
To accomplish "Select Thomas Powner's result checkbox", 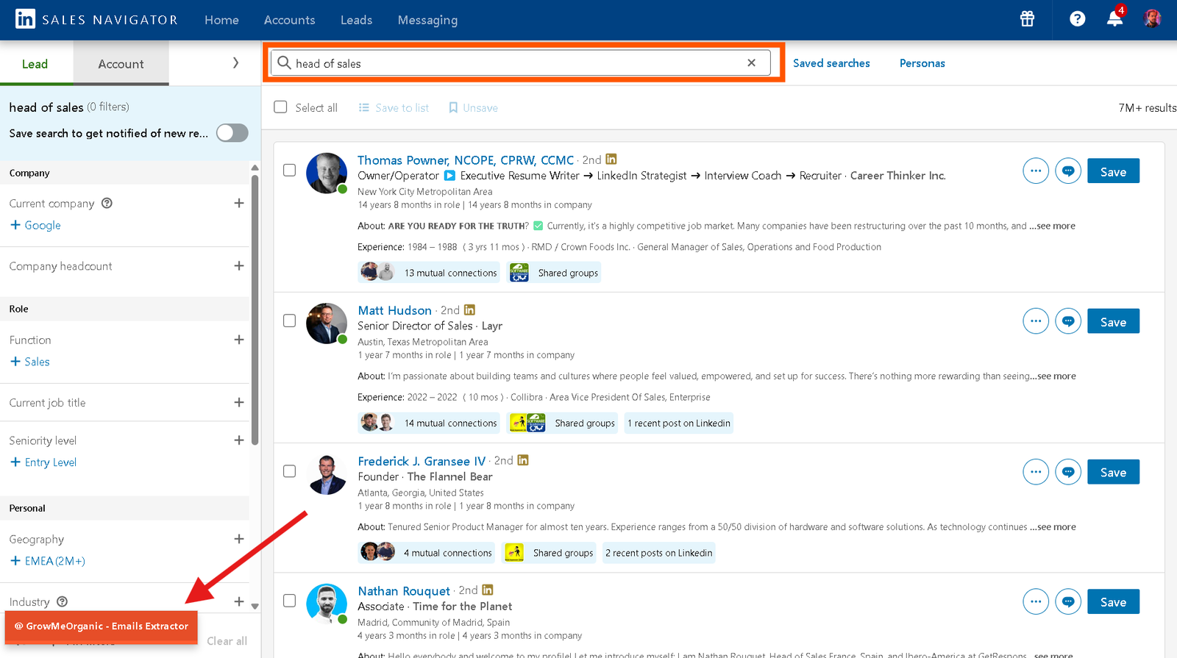I will [x=290, y=170].
